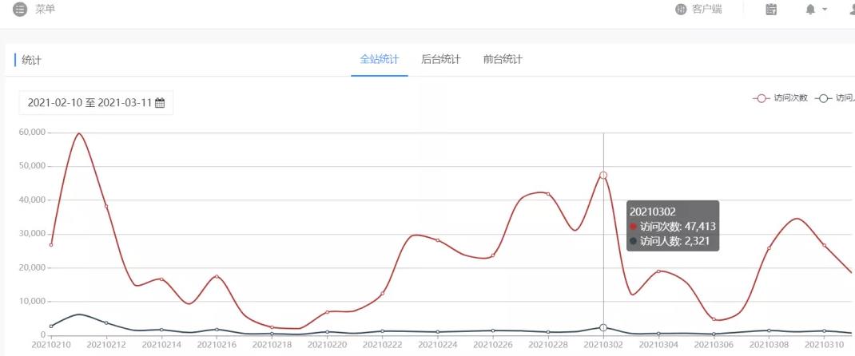
Task: Open the 菜单 hamburger icon
Action: point(20,10)
